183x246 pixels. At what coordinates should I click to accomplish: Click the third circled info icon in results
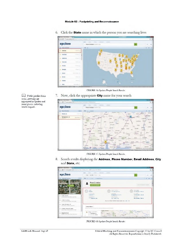131,191
